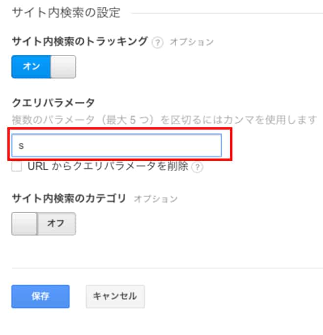This screenshot has height=335, width=323.
Task: Open help icon beside URL からクエリパラメータを削除
Action: 197,167
